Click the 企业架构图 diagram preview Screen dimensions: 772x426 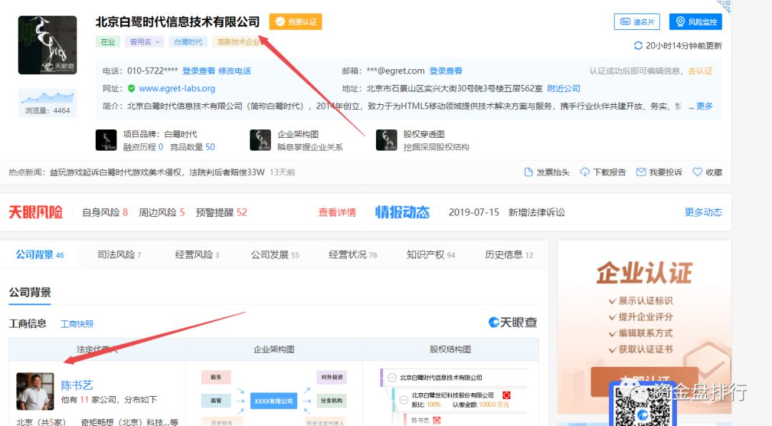(274, 398)
